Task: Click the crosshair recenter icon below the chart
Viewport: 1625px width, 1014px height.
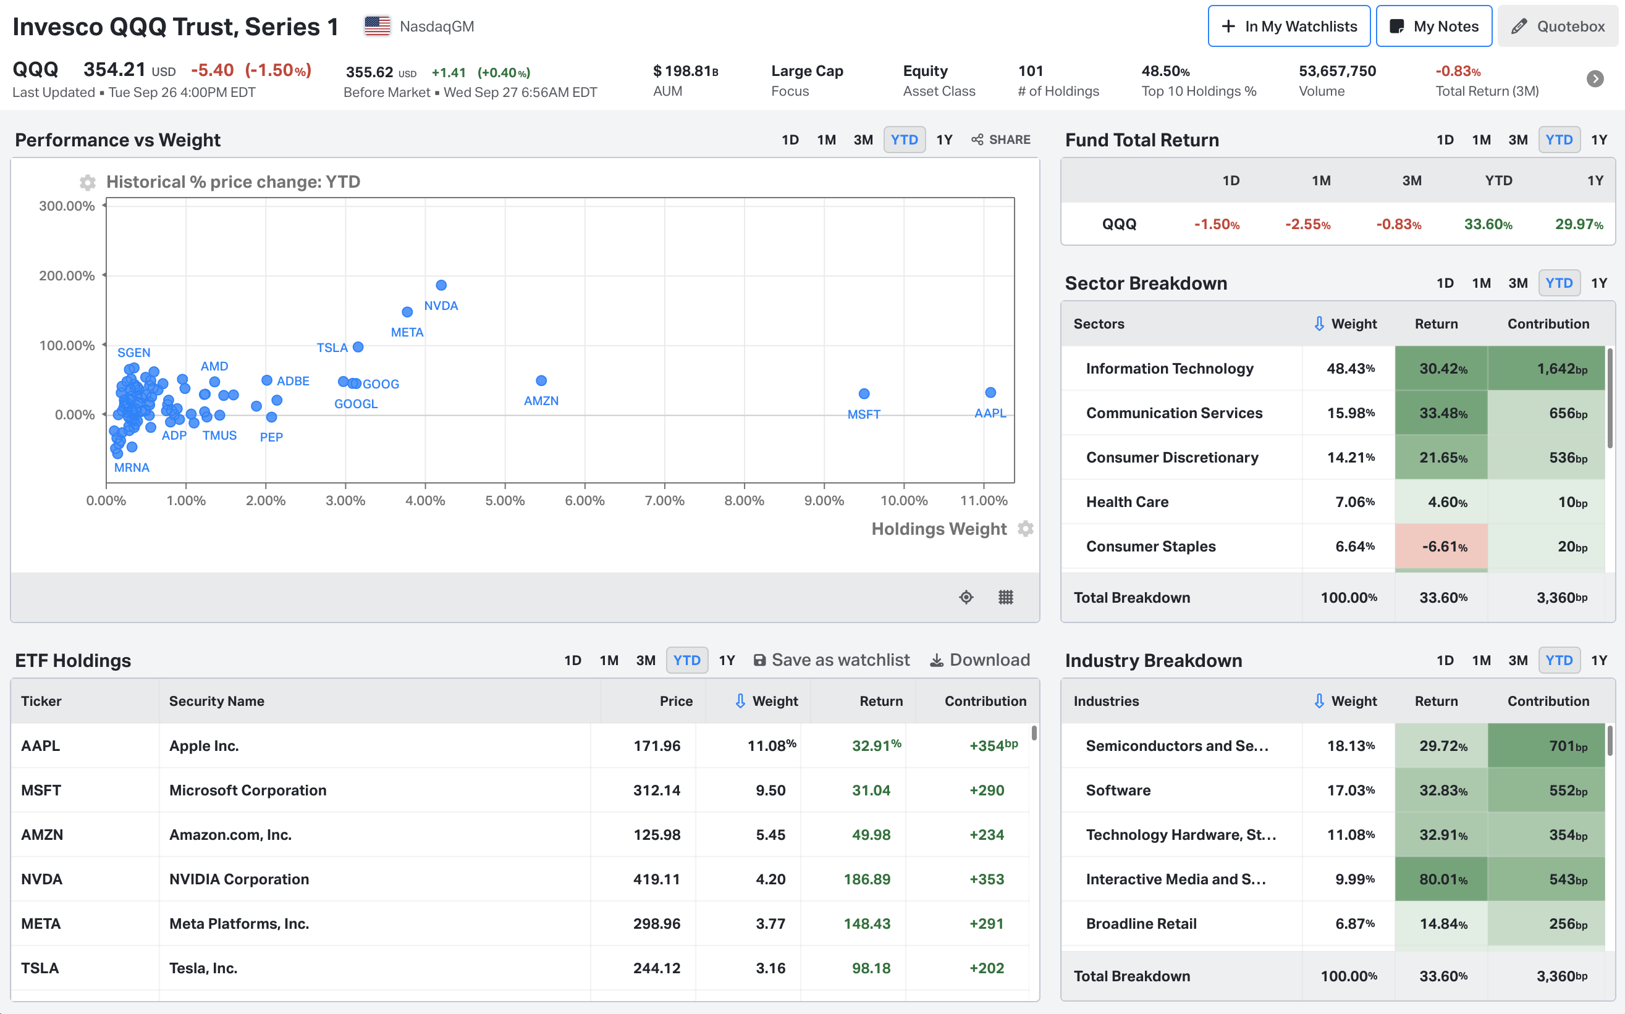Action: click(966, 597)
